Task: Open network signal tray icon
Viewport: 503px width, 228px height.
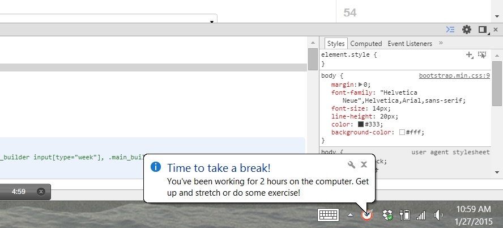Action: (420, 215)
